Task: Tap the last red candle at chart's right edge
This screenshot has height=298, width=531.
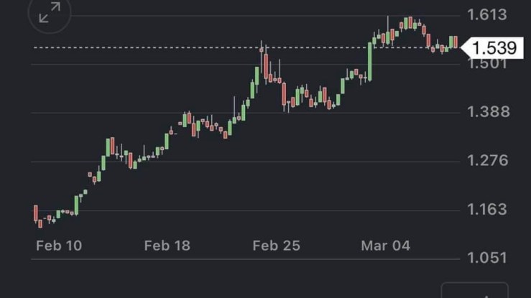Action: 456,42
